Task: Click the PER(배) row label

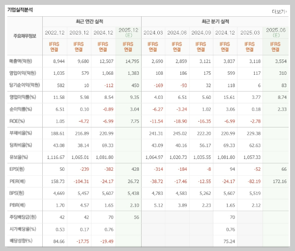Action: [17, 181]
